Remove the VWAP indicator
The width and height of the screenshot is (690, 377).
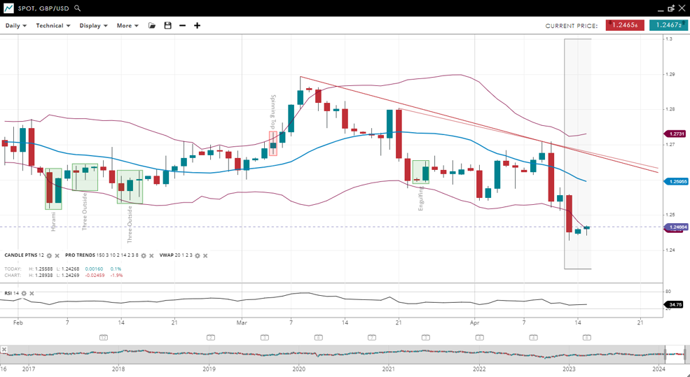pos(205,256)
